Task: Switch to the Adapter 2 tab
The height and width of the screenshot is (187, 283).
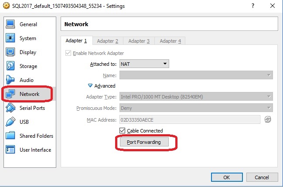Action: pyautogui.click(x=107, y=41)
